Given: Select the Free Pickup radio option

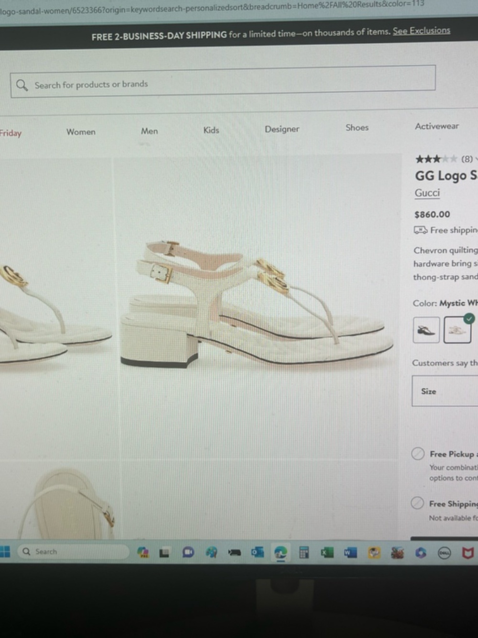Looking at the screenshot, I should coord(418,453).
